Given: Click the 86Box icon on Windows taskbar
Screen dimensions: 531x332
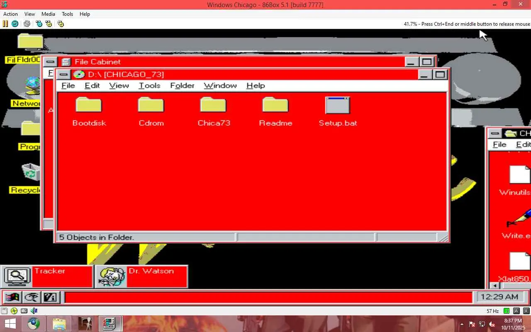Looking at the screenshot, I should tap(110, 324).
